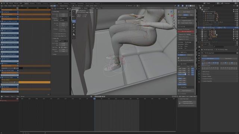Switch to the Modeling workspace tab

pyautogui.click(x=32, y=3)
